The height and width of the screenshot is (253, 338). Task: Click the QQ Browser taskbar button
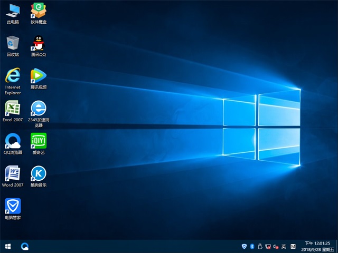(25, 246)
